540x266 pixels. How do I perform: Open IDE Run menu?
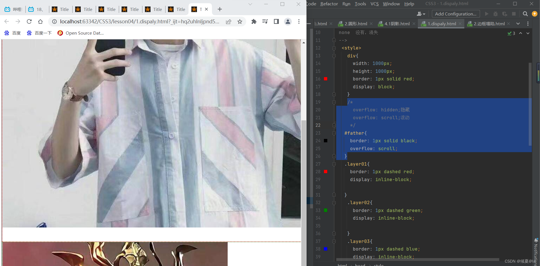(x=346, y=4)
